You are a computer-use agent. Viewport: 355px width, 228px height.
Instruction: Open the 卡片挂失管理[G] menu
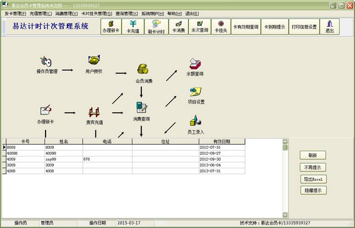[96, 14]
